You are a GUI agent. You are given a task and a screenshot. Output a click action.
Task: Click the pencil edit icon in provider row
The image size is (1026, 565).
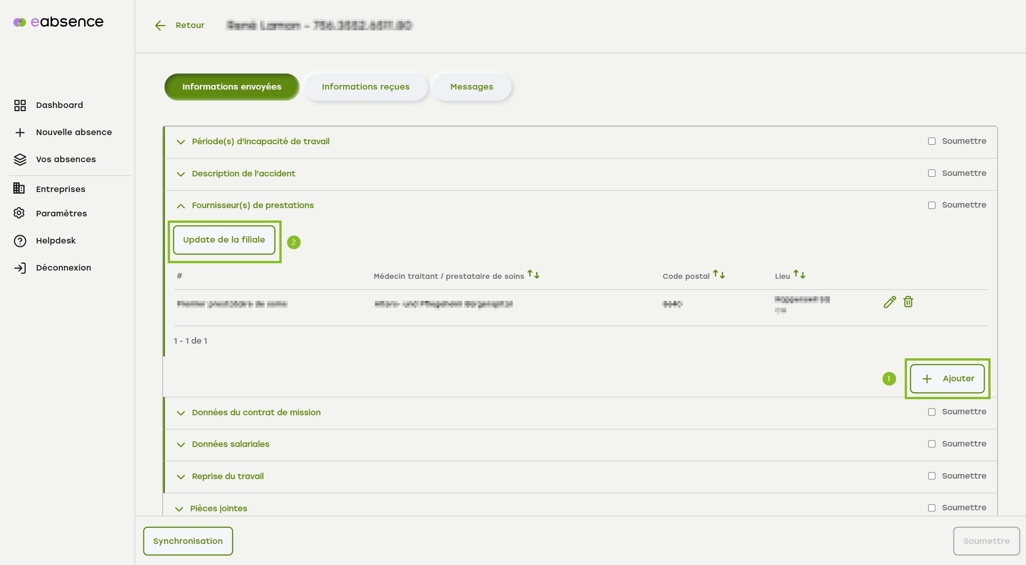890,302
